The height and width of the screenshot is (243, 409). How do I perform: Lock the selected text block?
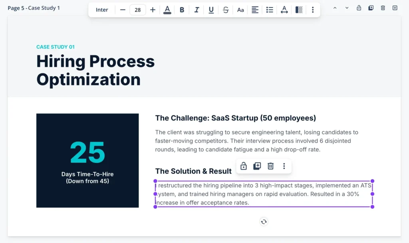(x=244, y=166)
